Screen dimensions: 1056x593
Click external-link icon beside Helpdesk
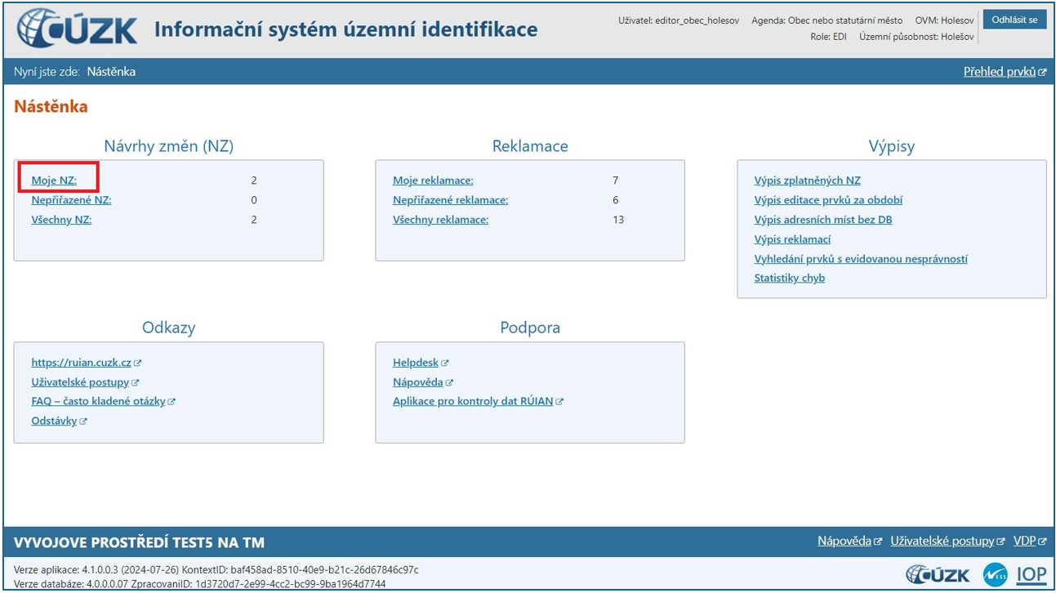[x=445, y=363]
